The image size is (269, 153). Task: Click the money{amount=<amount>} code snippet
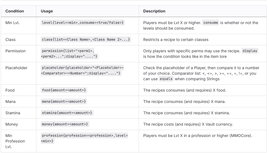(65, 124)
